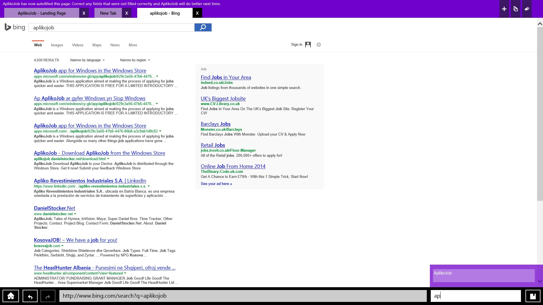
Task: Click the Bing search magnifier button
Action: tap(203, 27)
